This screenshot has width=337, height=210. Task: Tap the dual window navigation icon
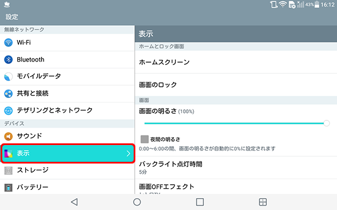(263, 202)
